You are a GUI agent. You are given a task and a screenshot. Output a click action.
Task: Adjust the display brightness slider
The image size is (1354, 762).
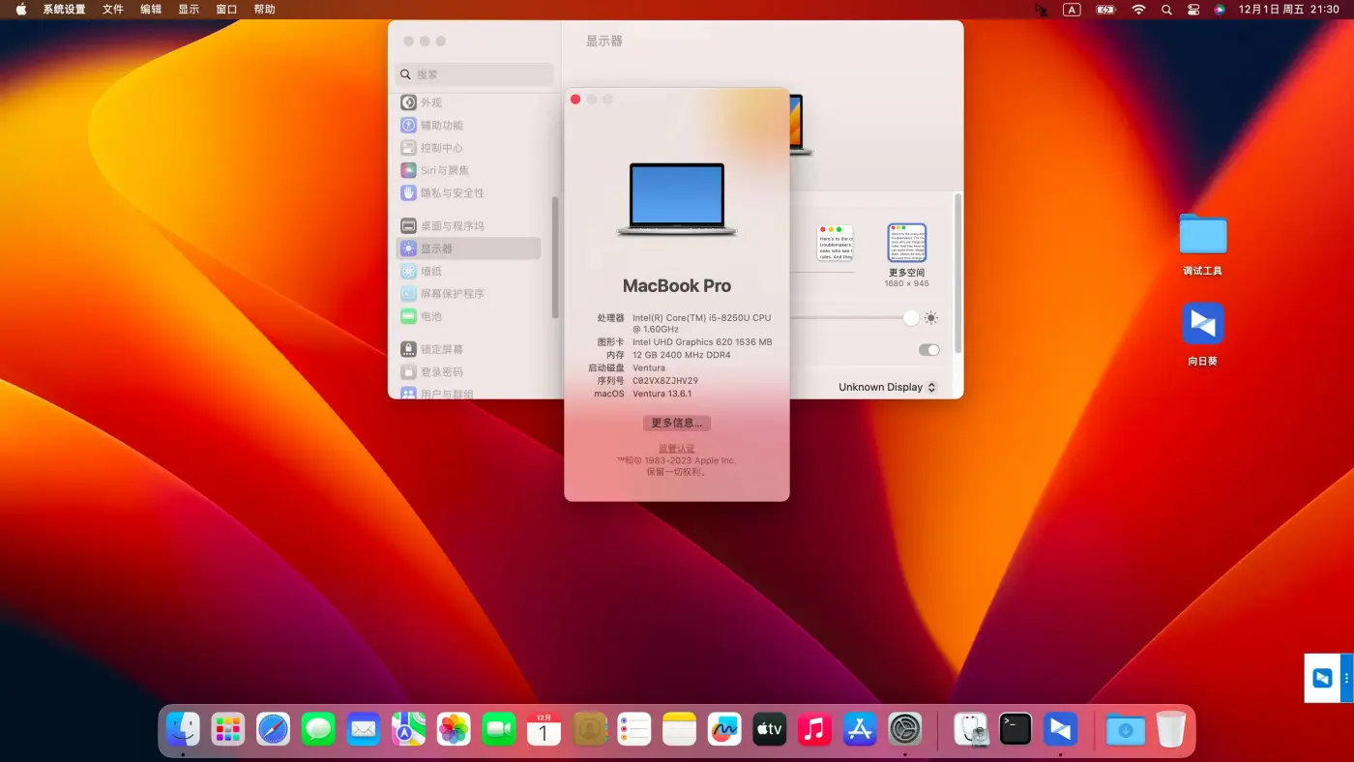910,317
